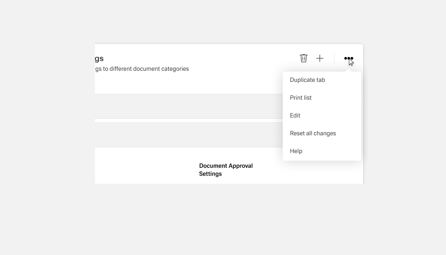
Task: Click the plus icon to add
Action: 320,58
